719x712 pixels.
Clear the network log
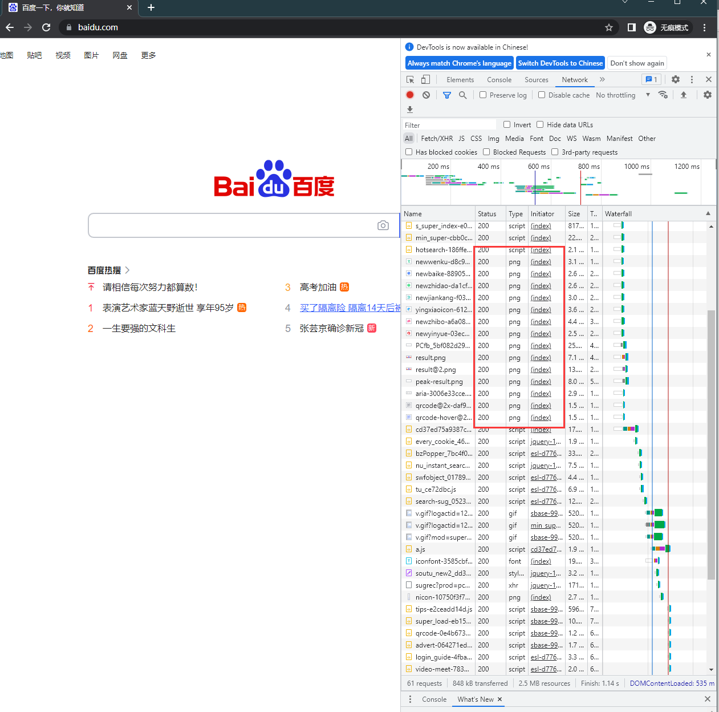426,95
